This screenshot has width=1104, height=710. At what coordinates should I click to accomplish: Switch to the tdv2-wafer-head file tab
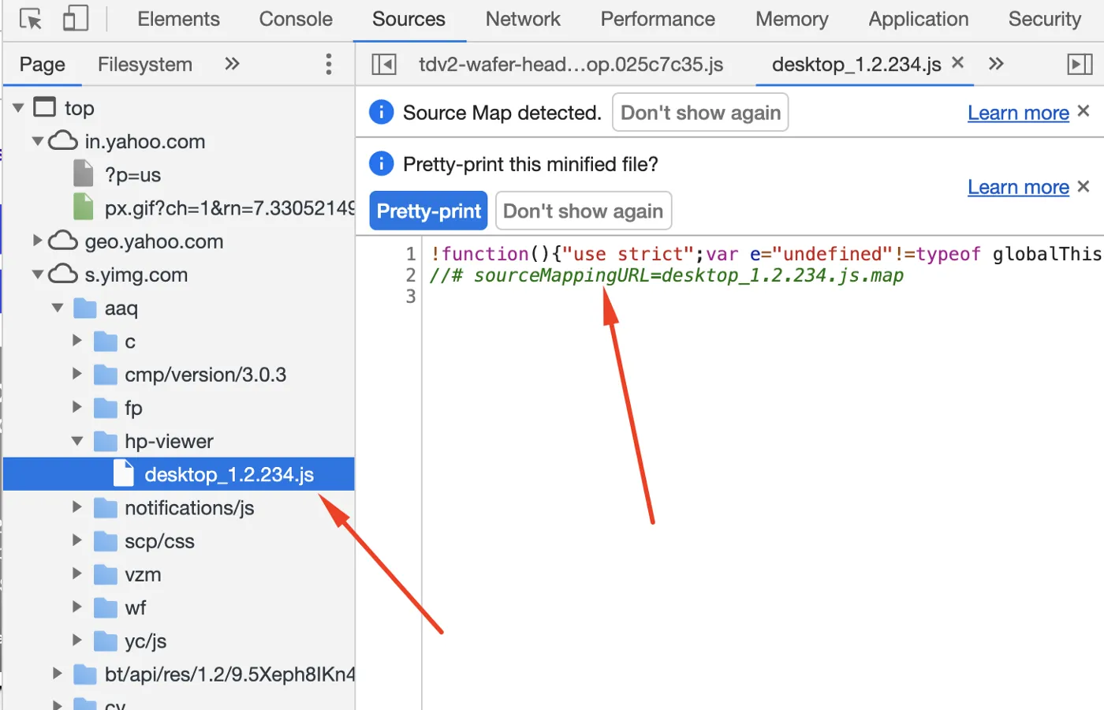[571, 64]
